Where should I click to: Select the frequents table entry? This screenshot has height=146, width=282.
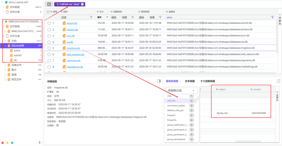181,120
